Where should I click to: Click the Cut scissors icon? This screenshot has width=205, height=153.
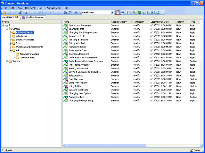coord(20,13)
